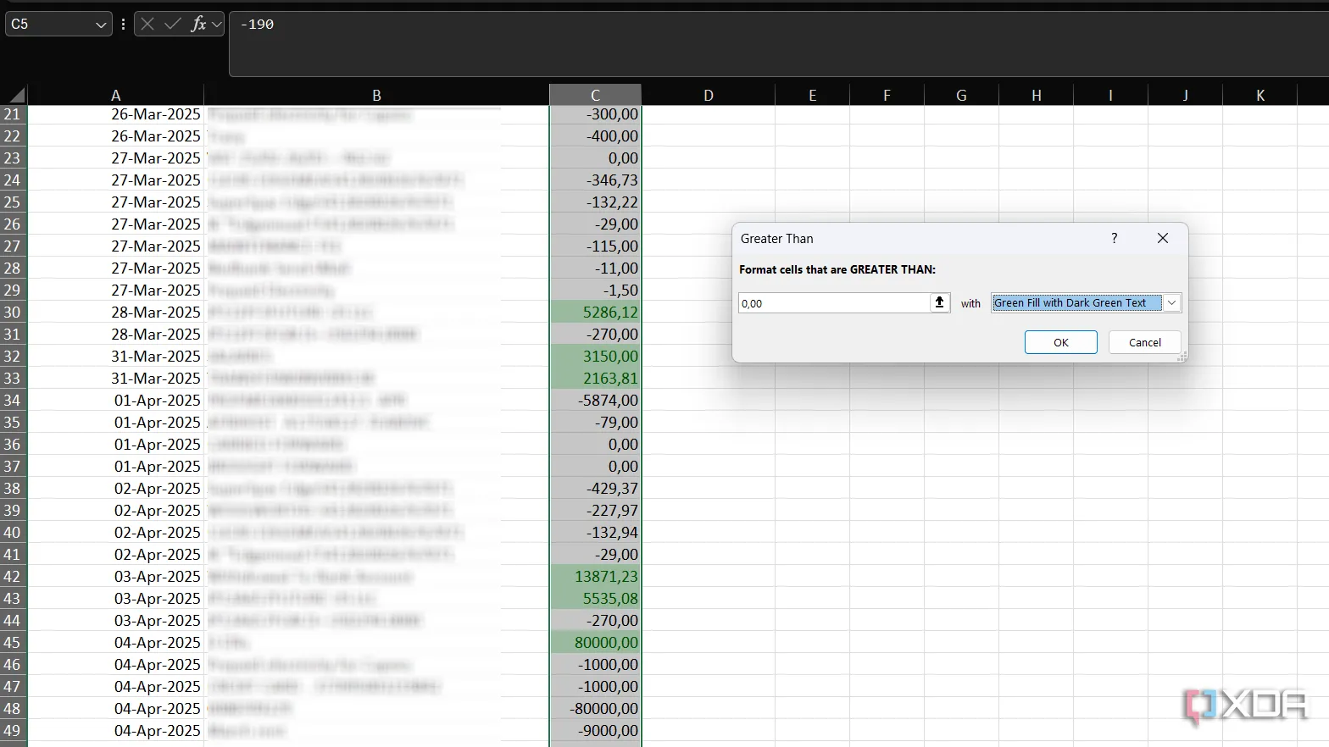
Task: Click Cancel in the Greater Than dialog
Action: [x=1145, y=342]
